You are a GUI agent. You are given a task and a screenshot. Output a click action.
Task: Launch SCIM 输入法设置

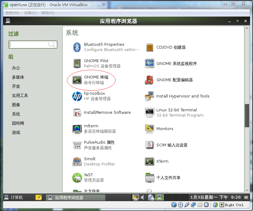tap(166, 145)
